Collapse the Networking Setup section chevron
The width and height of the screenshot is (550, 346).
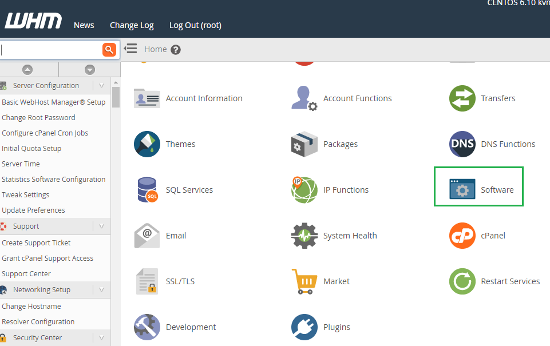[102, 290]
